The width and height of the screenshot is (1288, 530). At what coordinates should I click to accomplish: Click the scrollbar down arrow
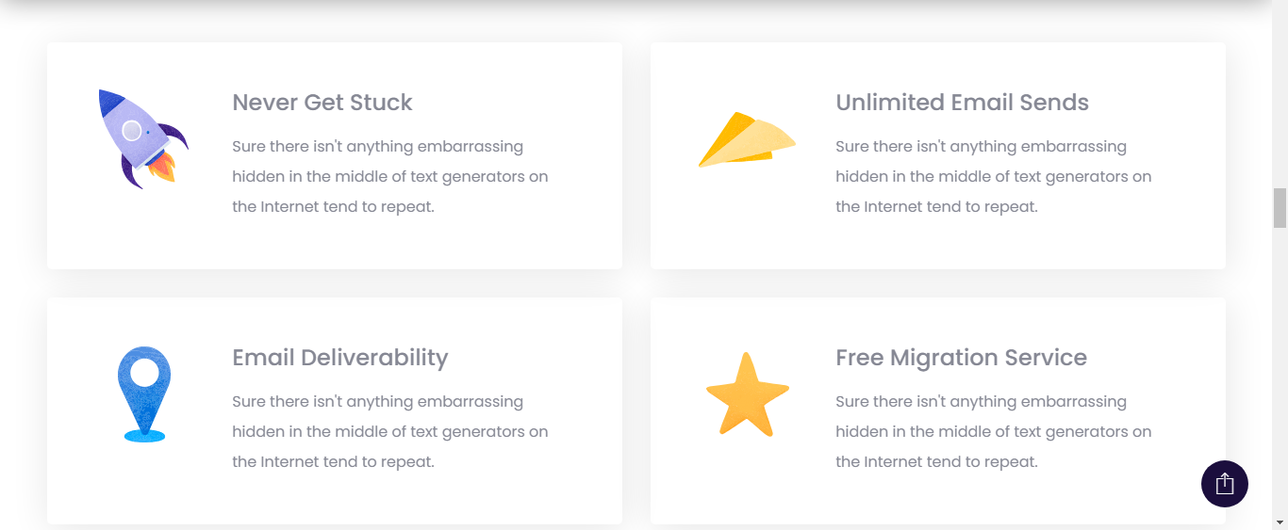pyautogui.click(x=1280, y=522)
